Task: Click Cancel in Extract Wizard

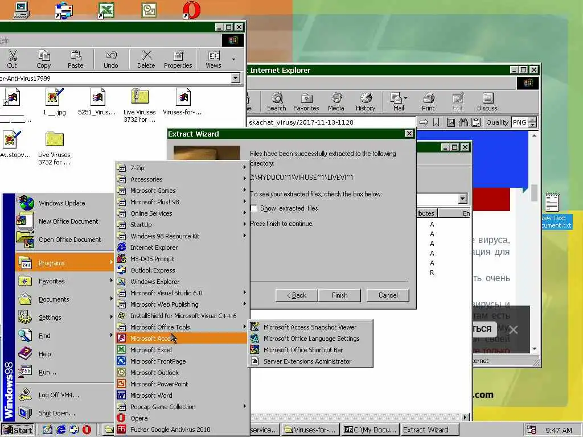Action: click(x=388, y=295)
